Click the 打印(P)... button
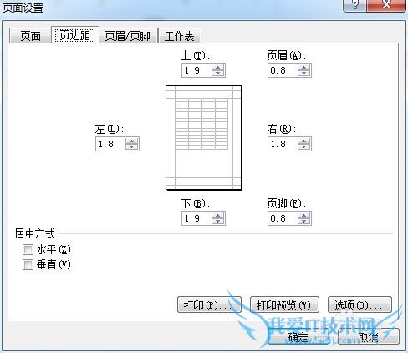 [x=209, y=304]
